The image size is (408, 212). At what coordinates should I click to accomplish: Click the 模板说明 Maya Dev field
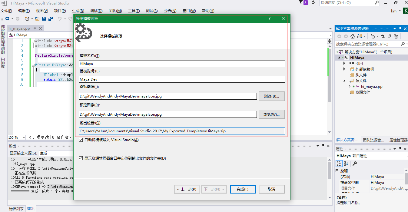182,79
